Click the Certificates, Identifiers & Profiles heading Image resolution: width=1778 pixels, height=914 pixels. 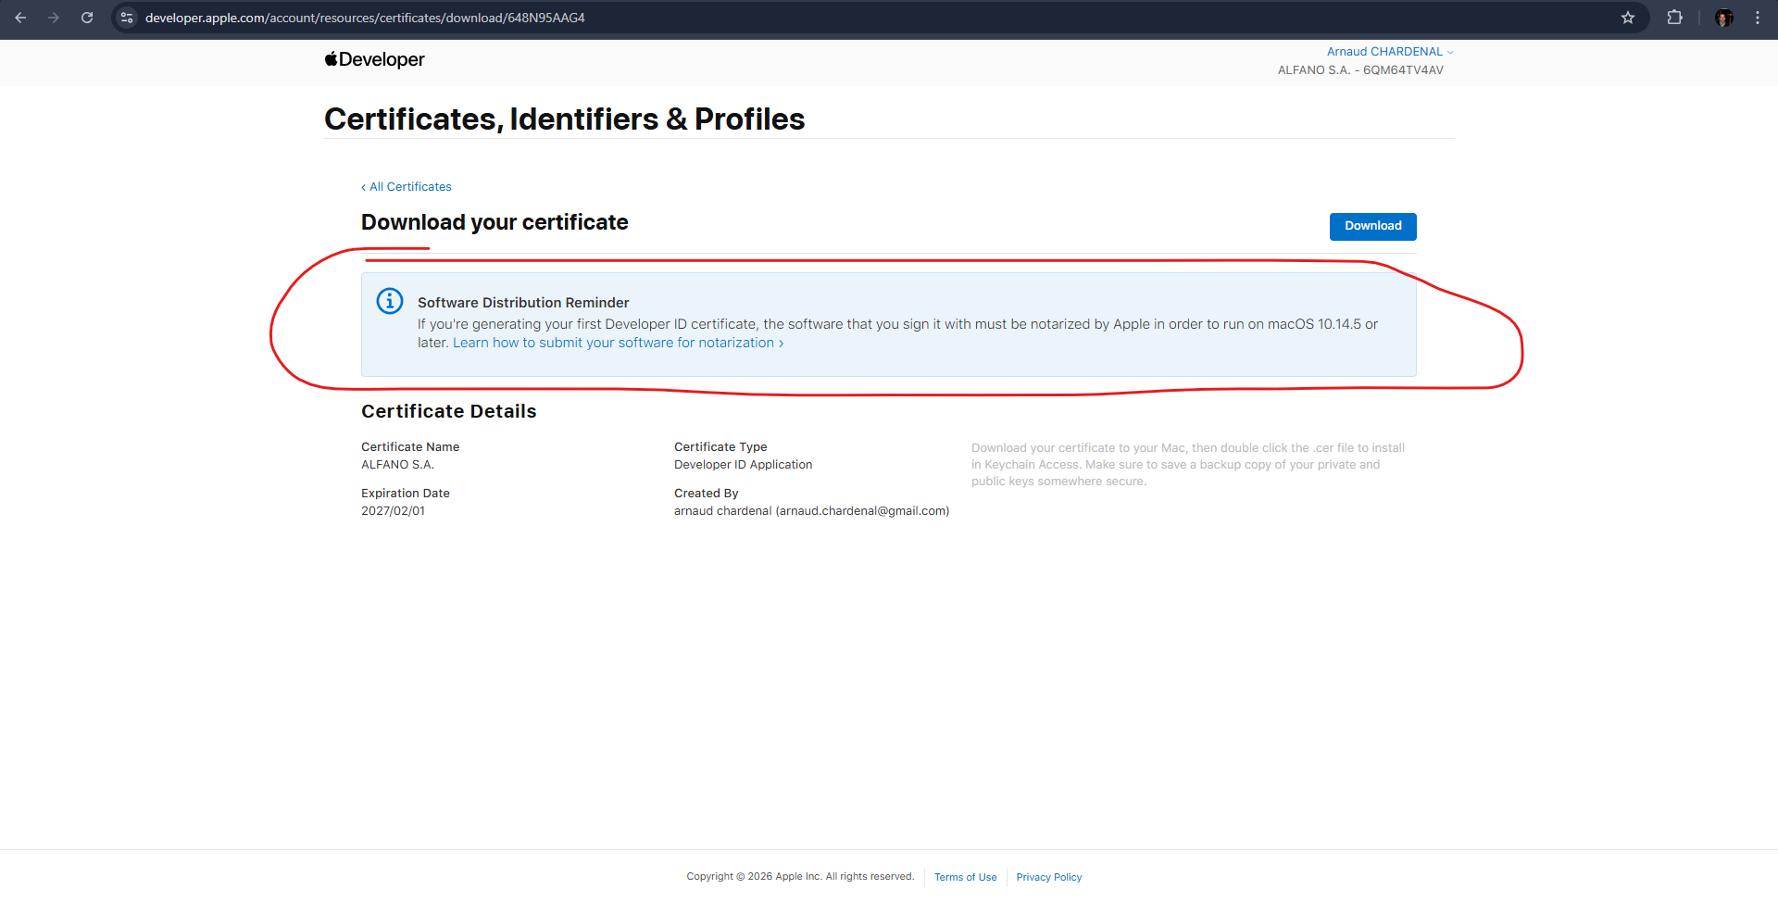pos(565,119)
